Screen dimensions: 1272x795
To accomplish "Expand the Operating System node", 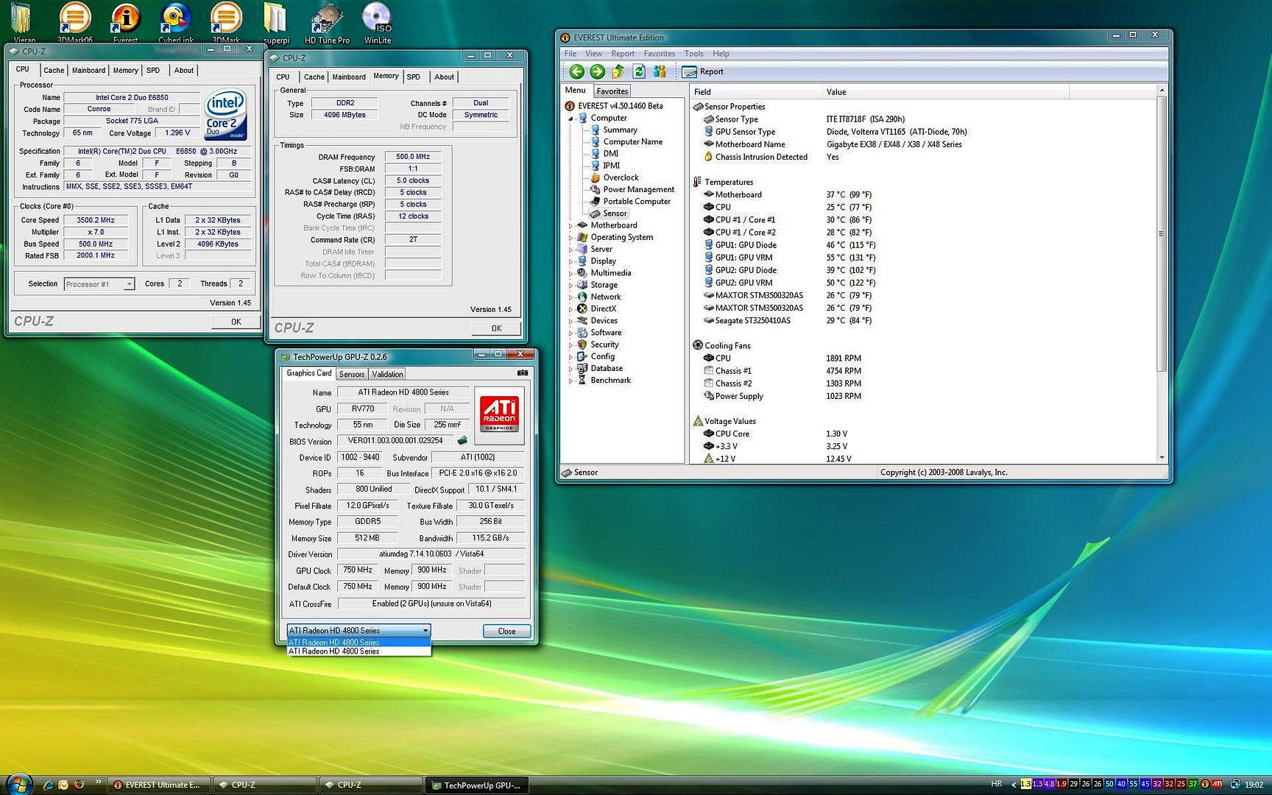I will 570,237.
